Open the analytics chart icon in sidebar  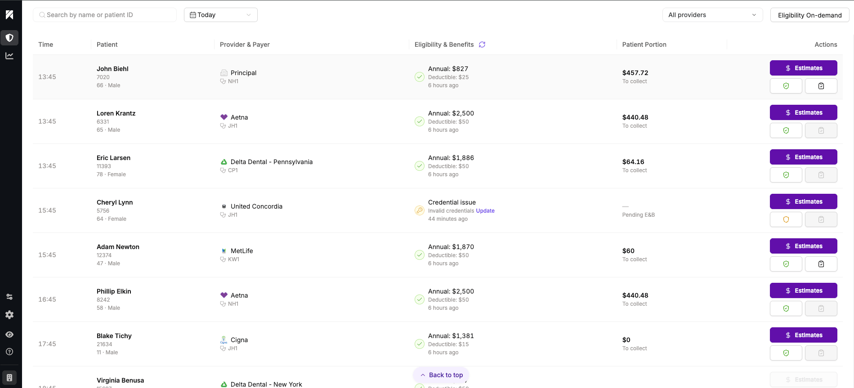(9, 56)
